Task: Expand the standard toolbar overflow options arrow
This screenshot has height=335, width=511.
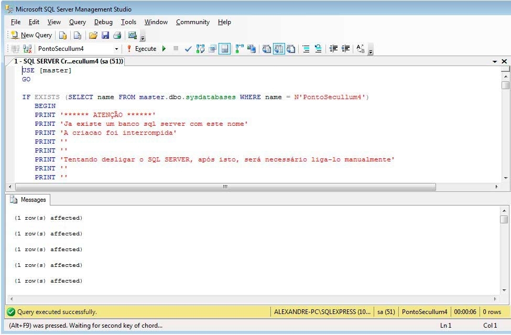Action: click(x=143, y=38)
